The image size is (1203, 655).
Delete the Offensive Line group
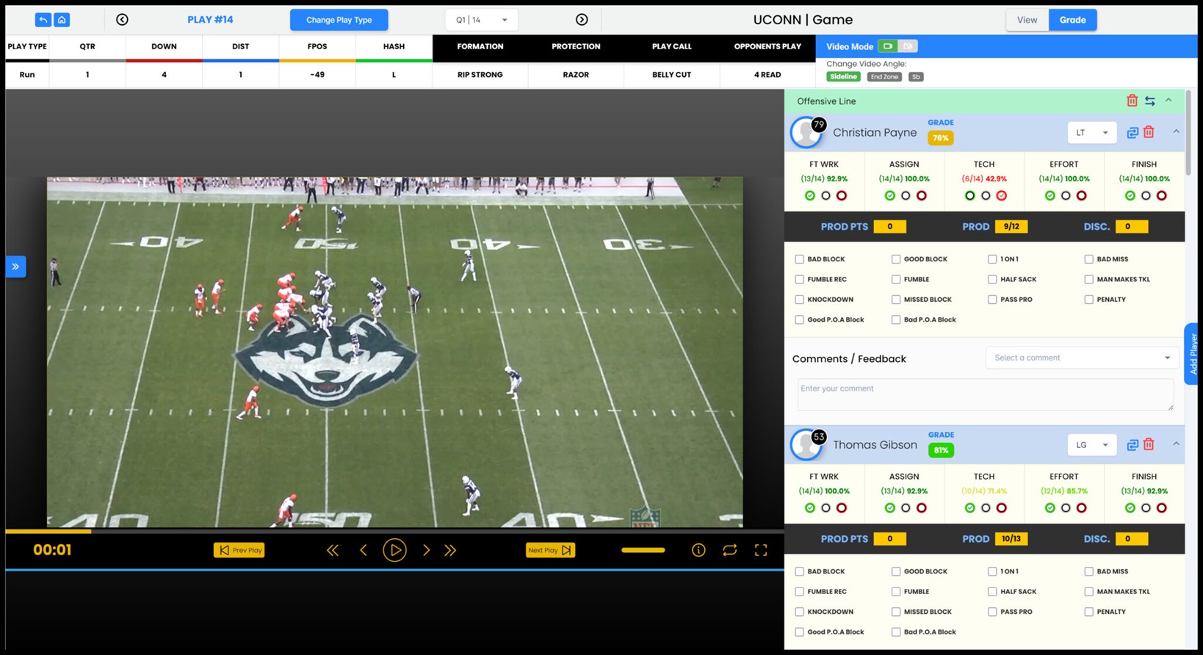pyautogui.click(x=1132, y=101)
